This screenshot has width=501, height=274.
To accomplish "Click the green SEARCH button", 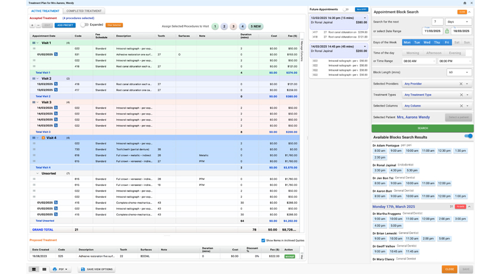I will (x=422, y=128).
